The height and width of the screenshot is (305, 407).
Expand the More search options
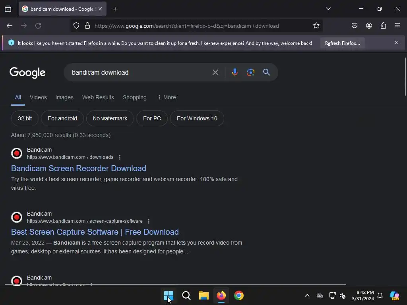(x=167, y=98)
